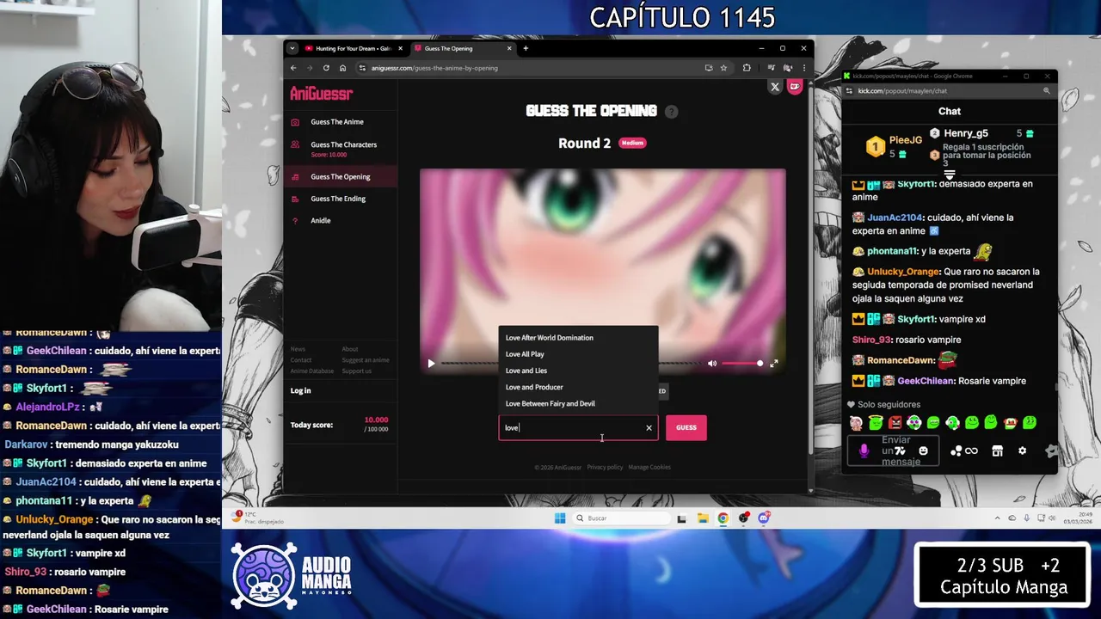The height and width of the screenshot is (619, 1101).
Task: Open the Privacy policy link
Action: point(605,468)
